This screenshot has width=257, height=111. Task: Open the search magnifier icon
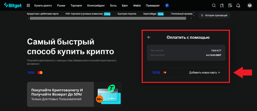pos(214,5)
